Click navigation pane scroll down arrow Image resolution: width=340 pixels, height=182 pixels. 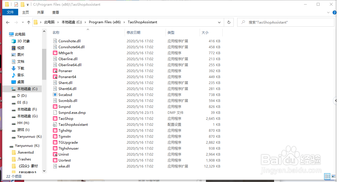44,171
